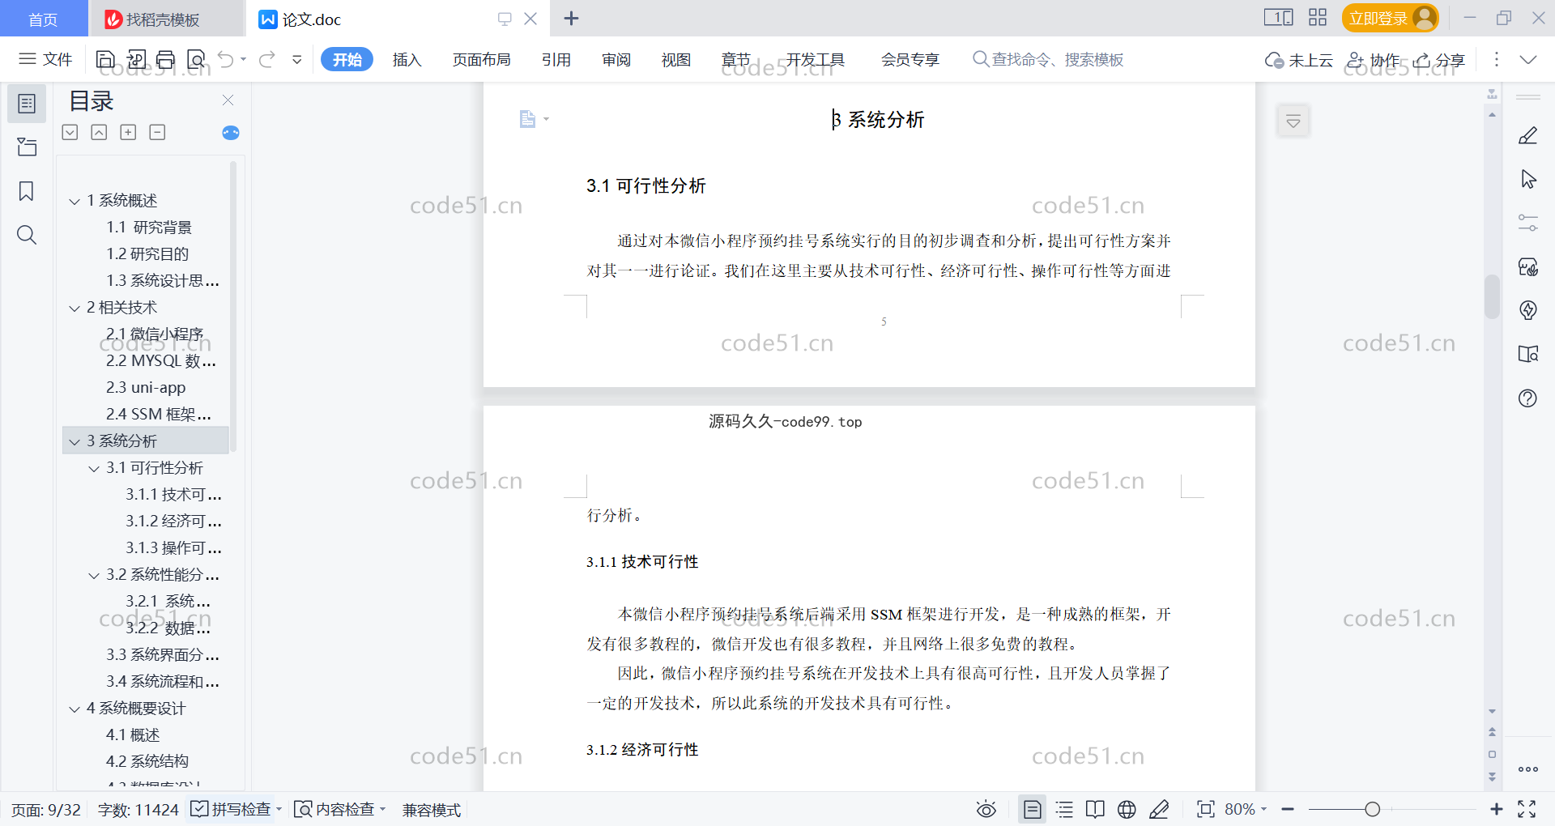Open Print Preview icon
Image resolution: width=1555 pixels, height=826 pixels.
pos(196,59)
